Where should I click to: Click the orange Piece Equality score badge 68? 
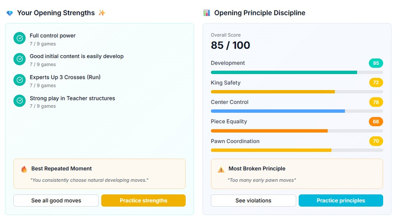[x=376, y=122]
